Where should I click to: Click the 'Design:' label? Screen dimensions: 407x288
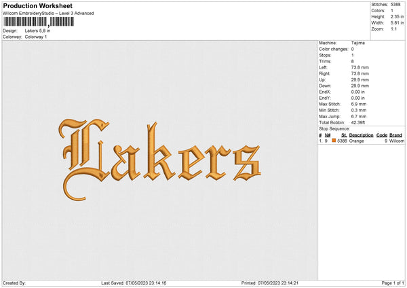click(10, 31)
